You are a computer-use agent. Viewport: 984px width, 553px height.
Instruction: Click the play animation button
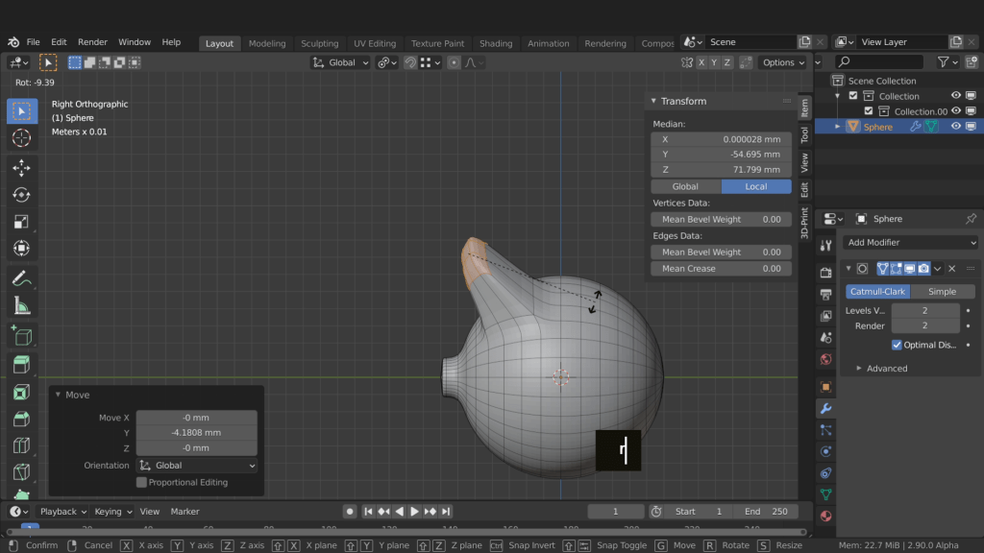414,512
